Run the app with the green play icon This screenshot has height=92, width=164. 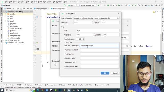click(x=99, y=5)
